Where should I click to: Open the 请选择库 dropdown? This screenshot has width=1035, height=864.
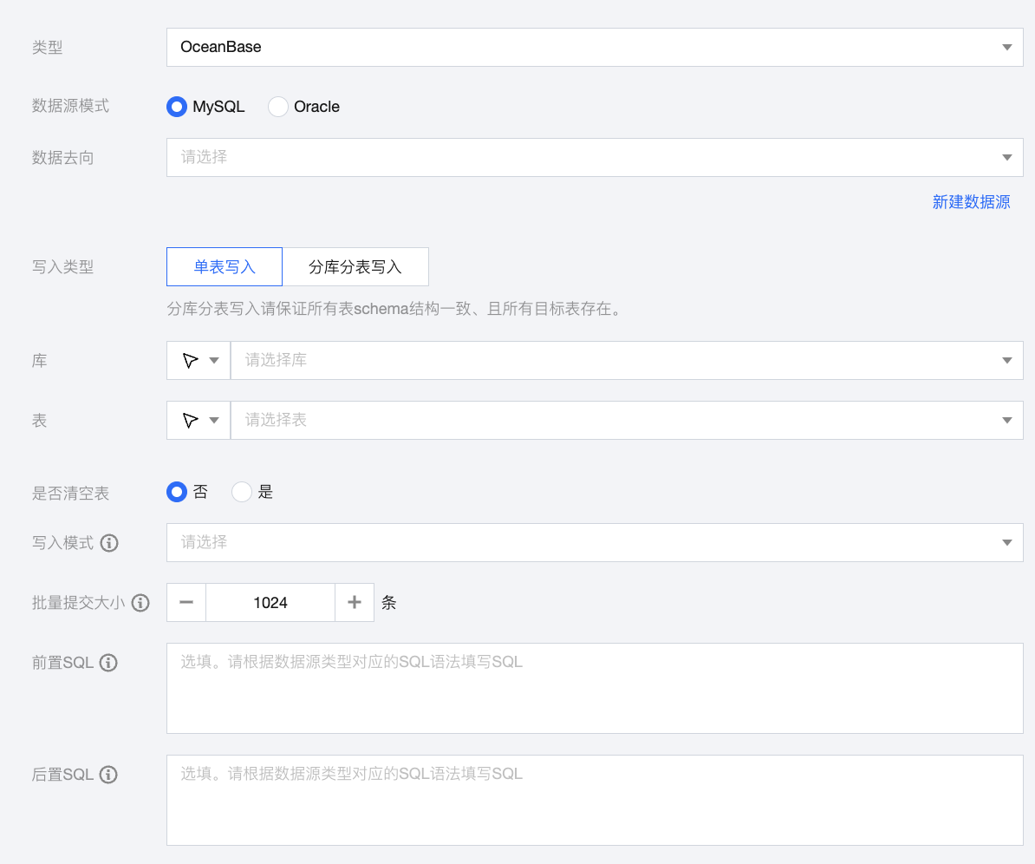626,361
